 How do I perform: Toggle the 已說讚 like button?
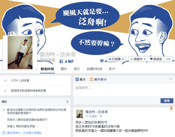[116, 59]
